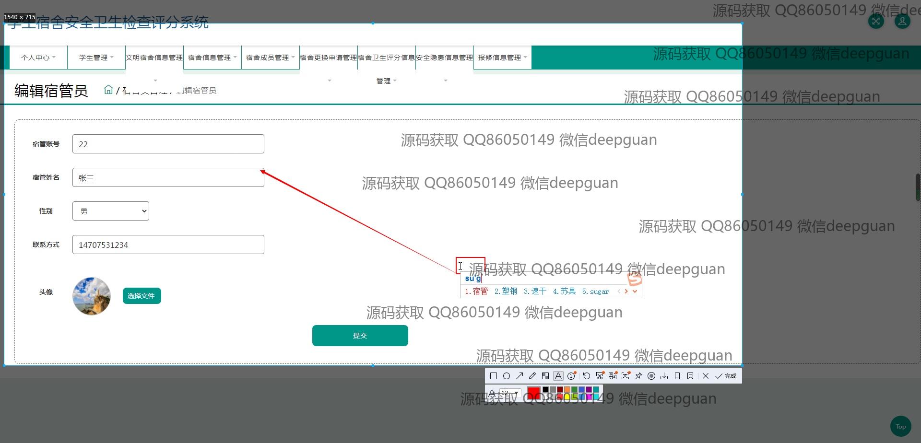Viewport: 921px width, 443px height.
Task: Click the fullscreen toggle icon at top right
Action: click(876, 21)
